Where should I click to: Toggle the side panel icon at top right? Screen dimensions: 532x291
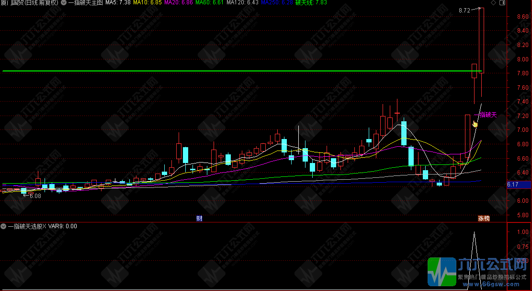coord(502,3)
